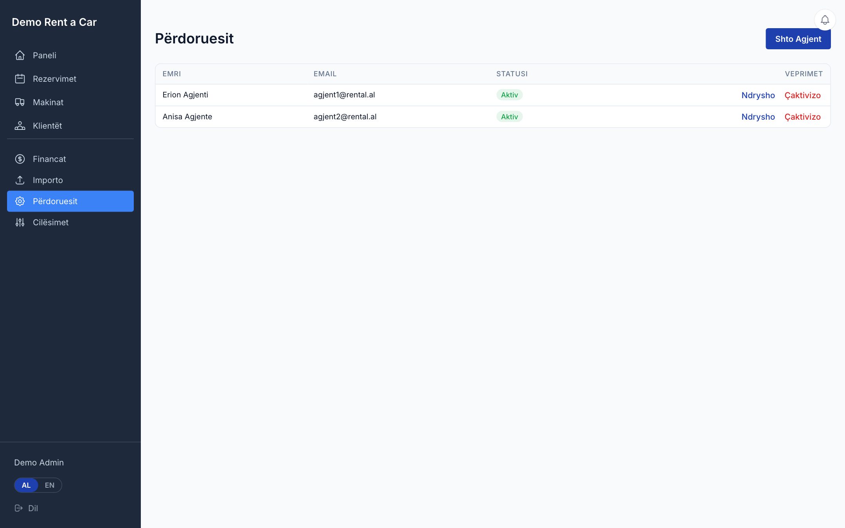Click the Përdoruesit gear icon

20,201
